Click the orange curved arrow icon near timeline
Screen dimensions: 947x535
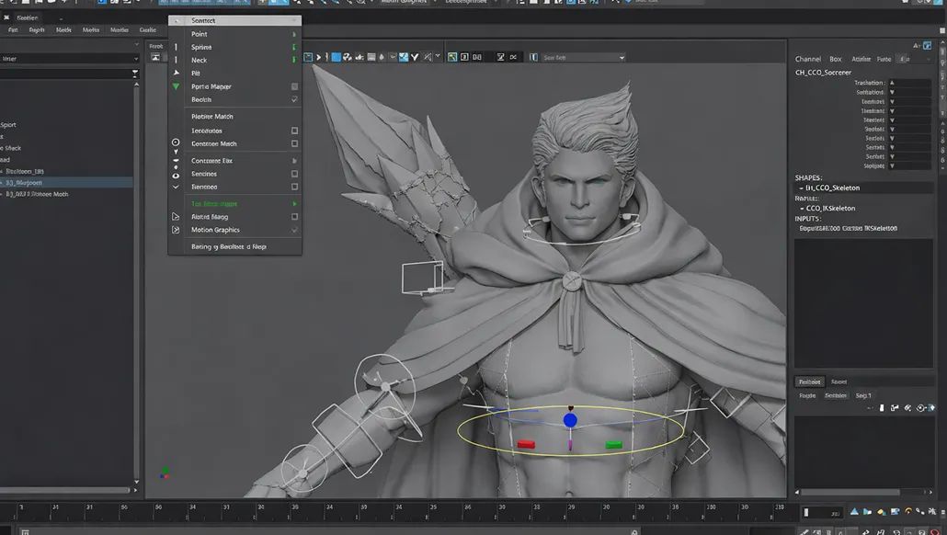908,512
